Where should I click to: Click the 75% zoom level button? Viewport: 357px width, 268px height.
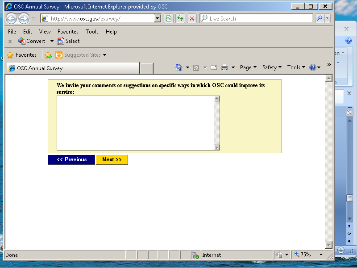[303, 255]
